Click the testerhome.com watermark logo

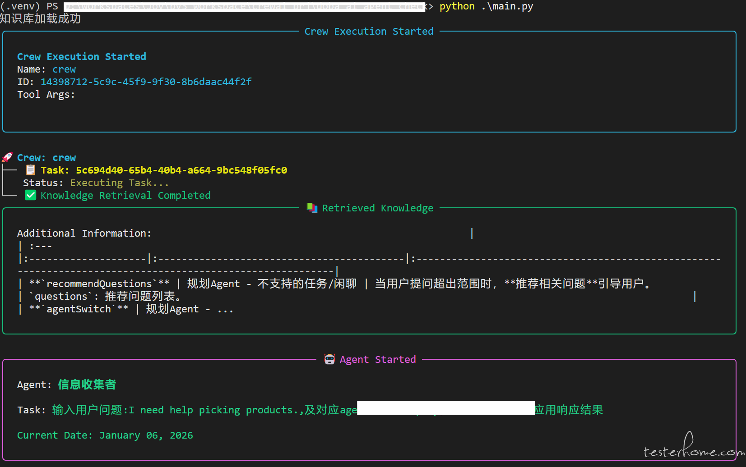pyautogui.click(x=693, y=447)
